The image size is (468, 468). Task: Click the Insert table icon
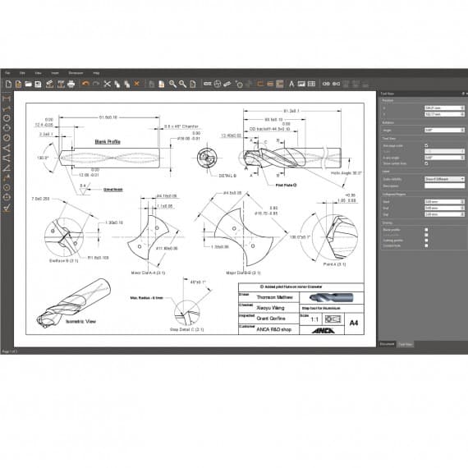[x=311, y=85]
